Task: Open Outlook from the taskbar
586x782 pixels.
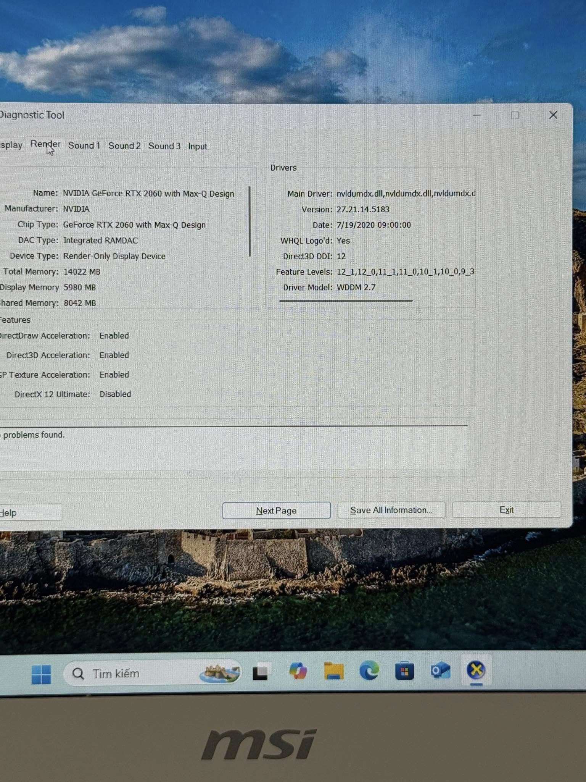Action: (440, 671)
